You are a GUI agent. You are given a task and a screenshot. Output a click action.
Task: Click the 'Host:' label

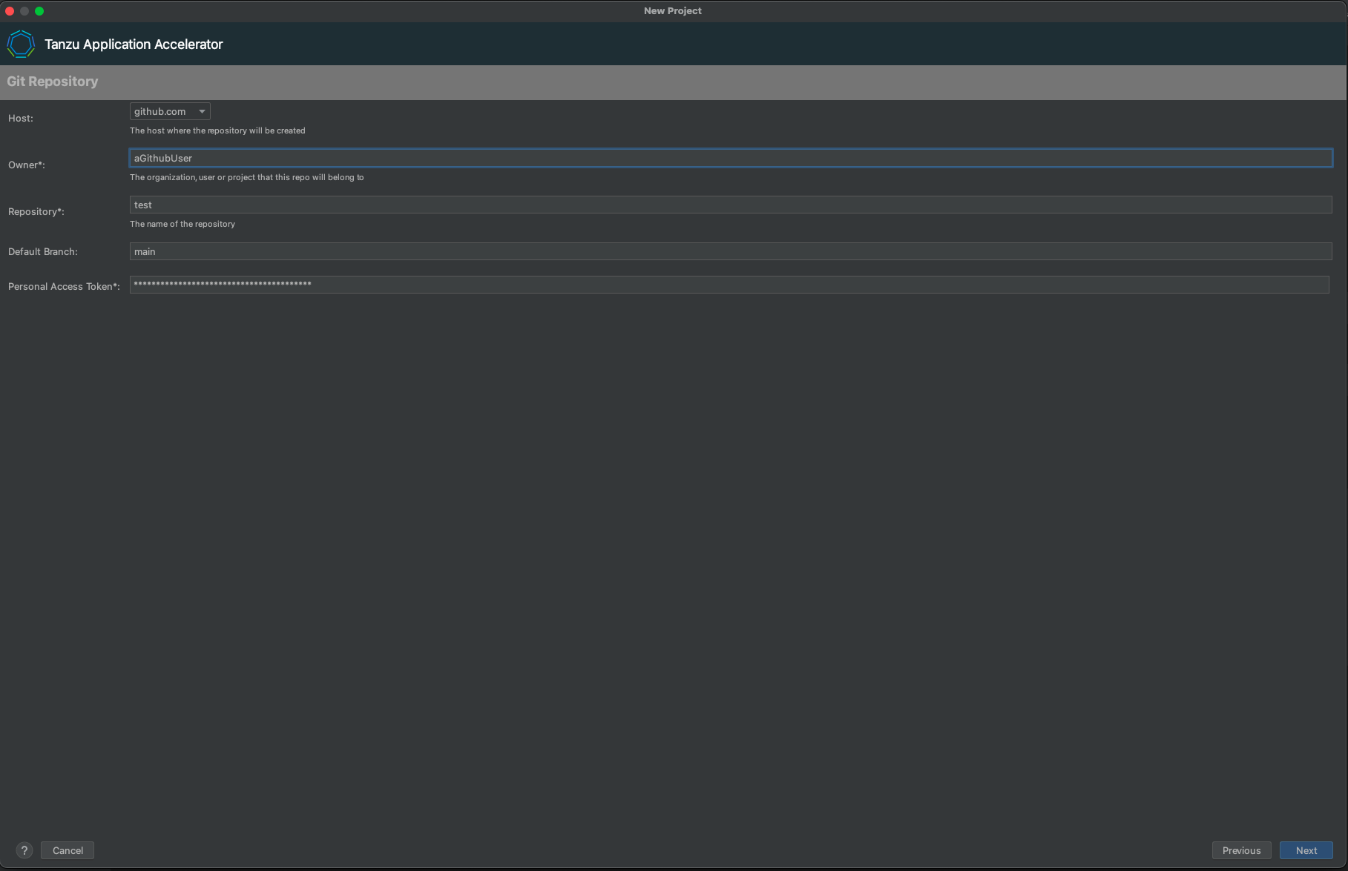[21, 118]
